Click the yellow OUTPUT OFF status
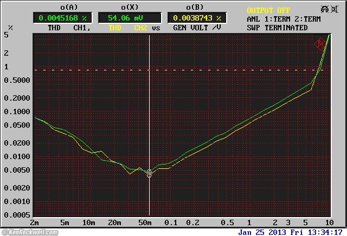 pos(268,10)
